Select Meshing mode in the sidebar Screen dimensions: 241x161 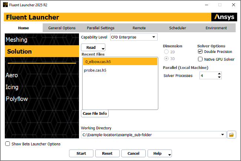coord(42,40)
